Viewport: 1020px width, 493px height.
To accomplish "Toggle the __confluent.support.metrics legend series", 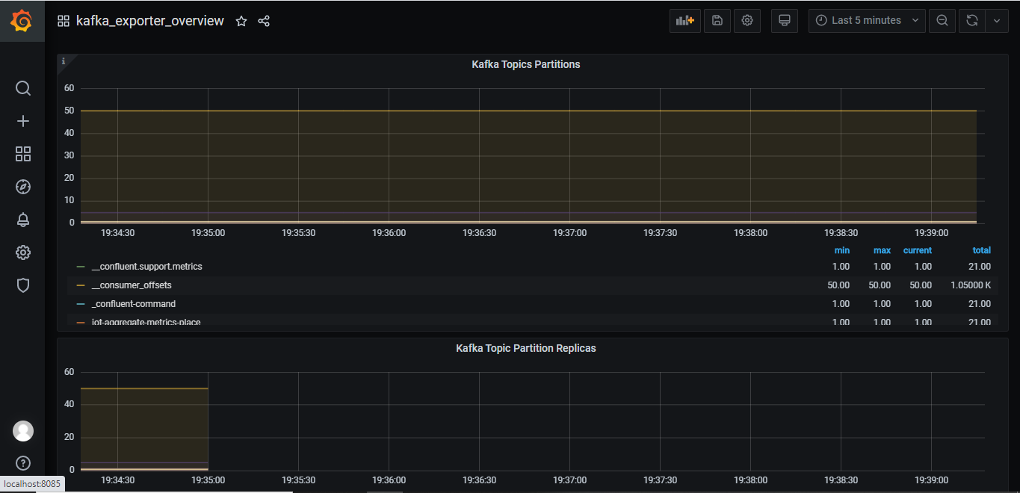I will 146,267.
